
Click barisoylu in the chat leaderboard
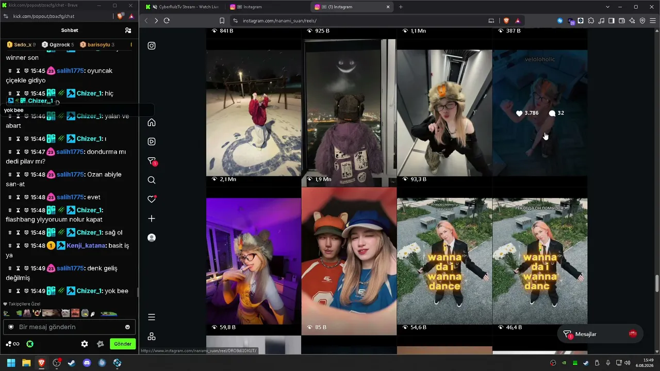coord(97,45)
